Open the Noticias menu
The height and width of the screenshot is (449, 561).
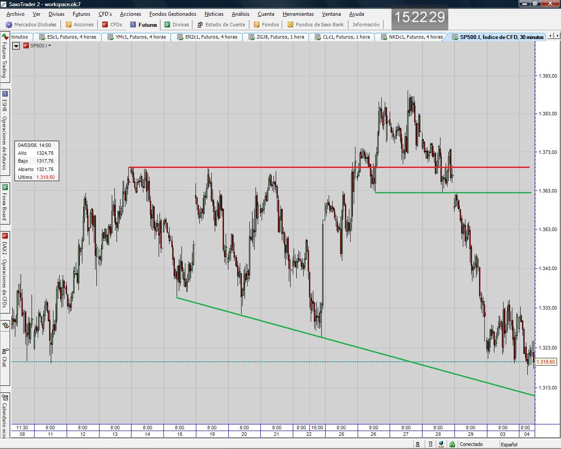[x=214, y=14]
